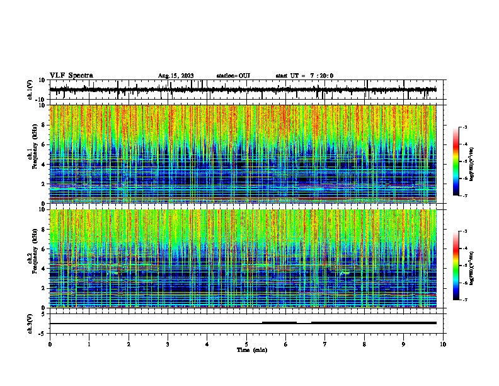Screen dimensions: 499x386
Task: Click the date label "Aug.15, 2023"
Action: [176, 76]
